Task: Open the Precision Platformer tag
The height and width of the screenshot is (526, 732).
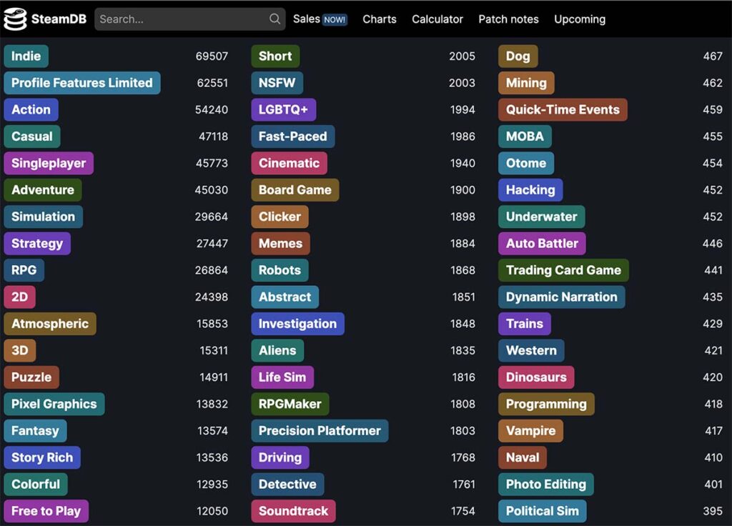Action: click(x=320, y=430)
